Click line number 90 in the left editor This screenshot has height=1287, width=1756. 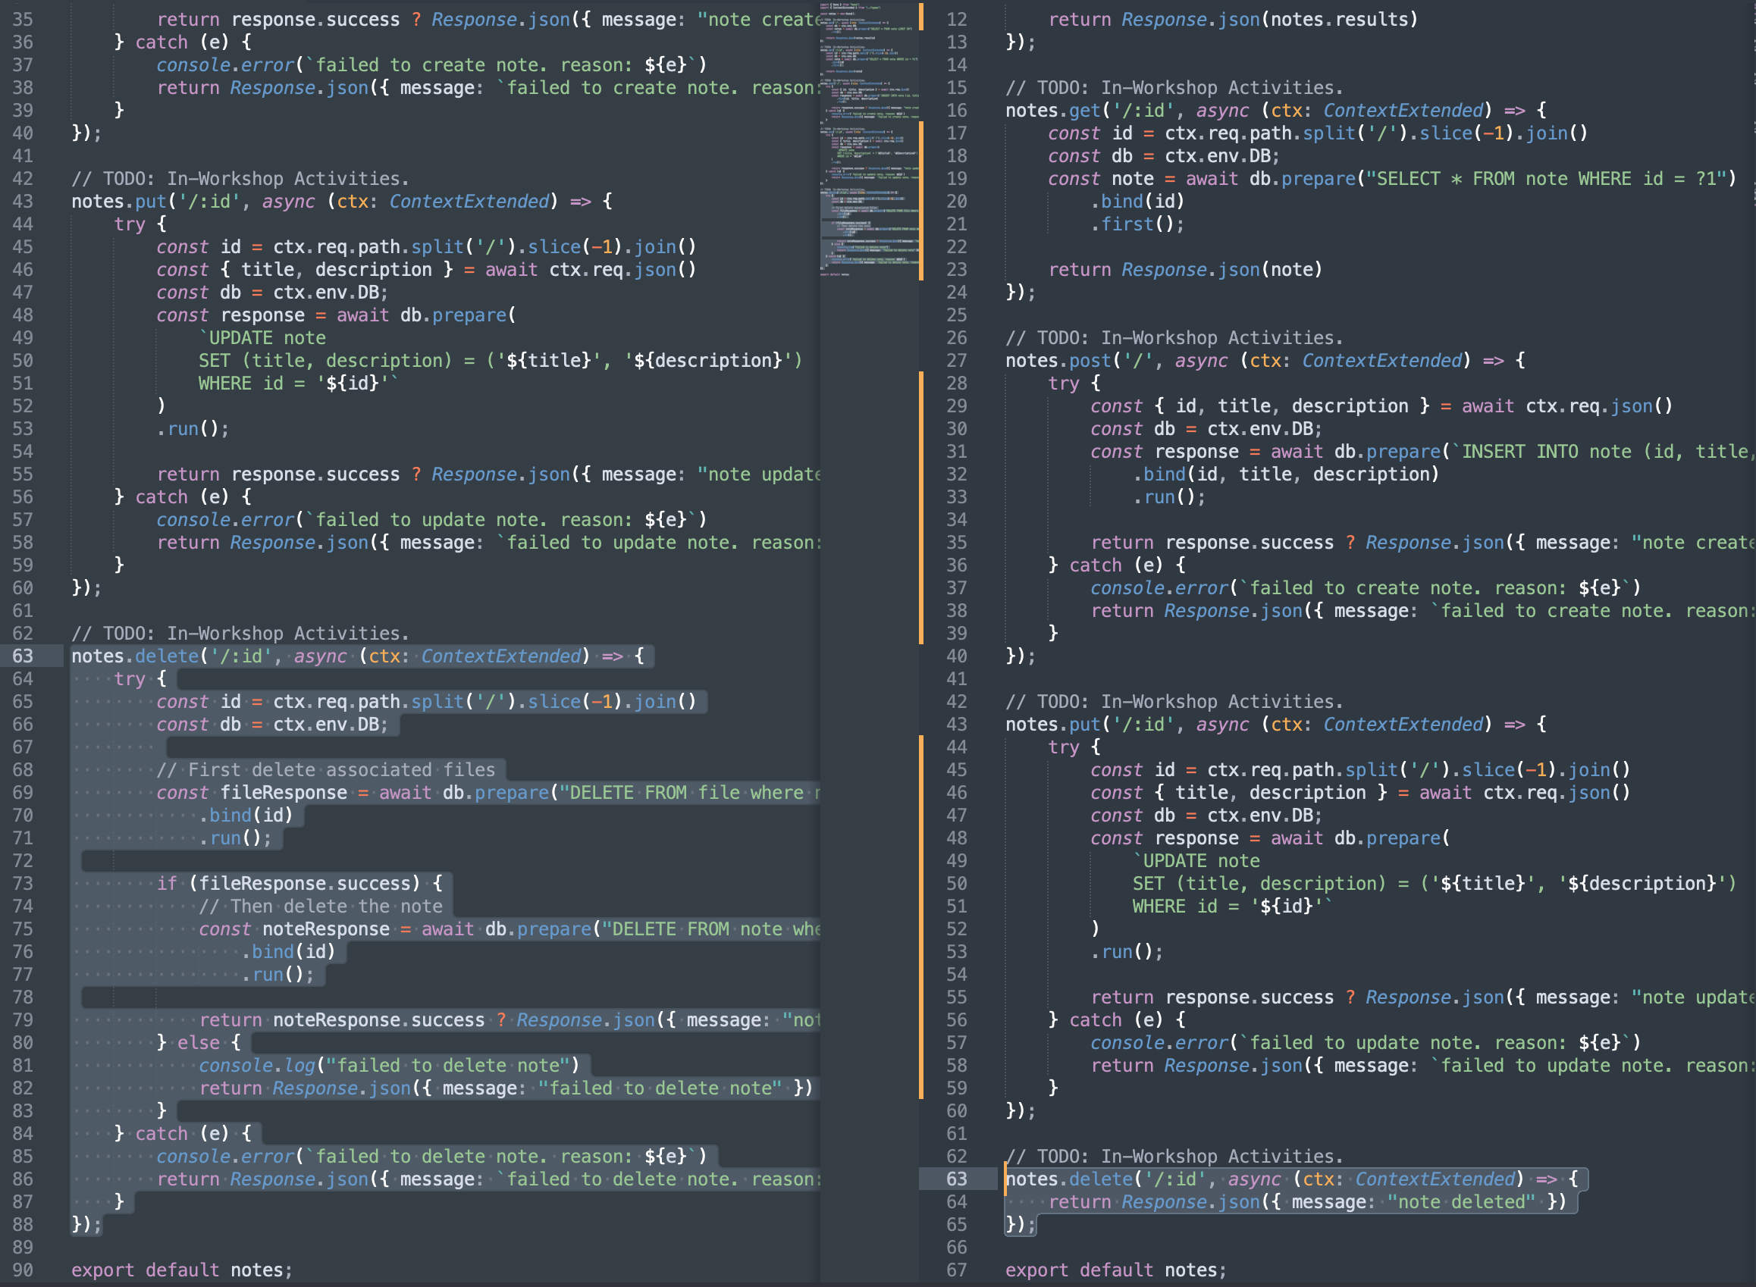[x=23, y=1270]
